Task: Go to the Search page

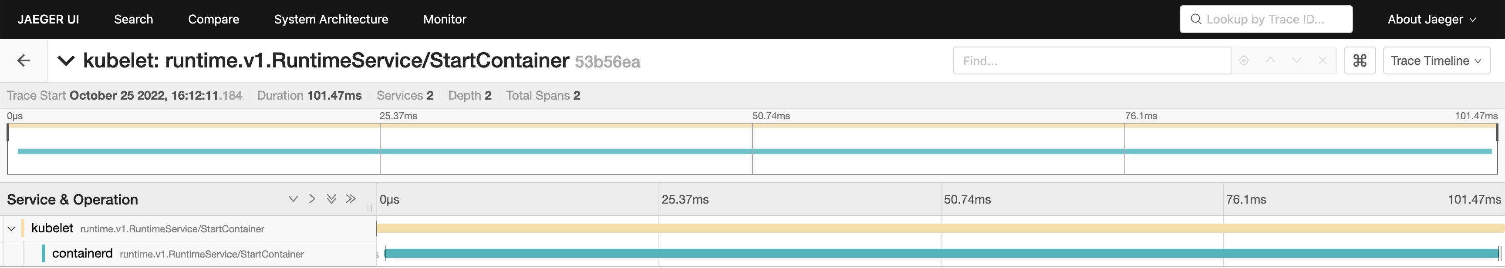Action: [x=133, y=19]
